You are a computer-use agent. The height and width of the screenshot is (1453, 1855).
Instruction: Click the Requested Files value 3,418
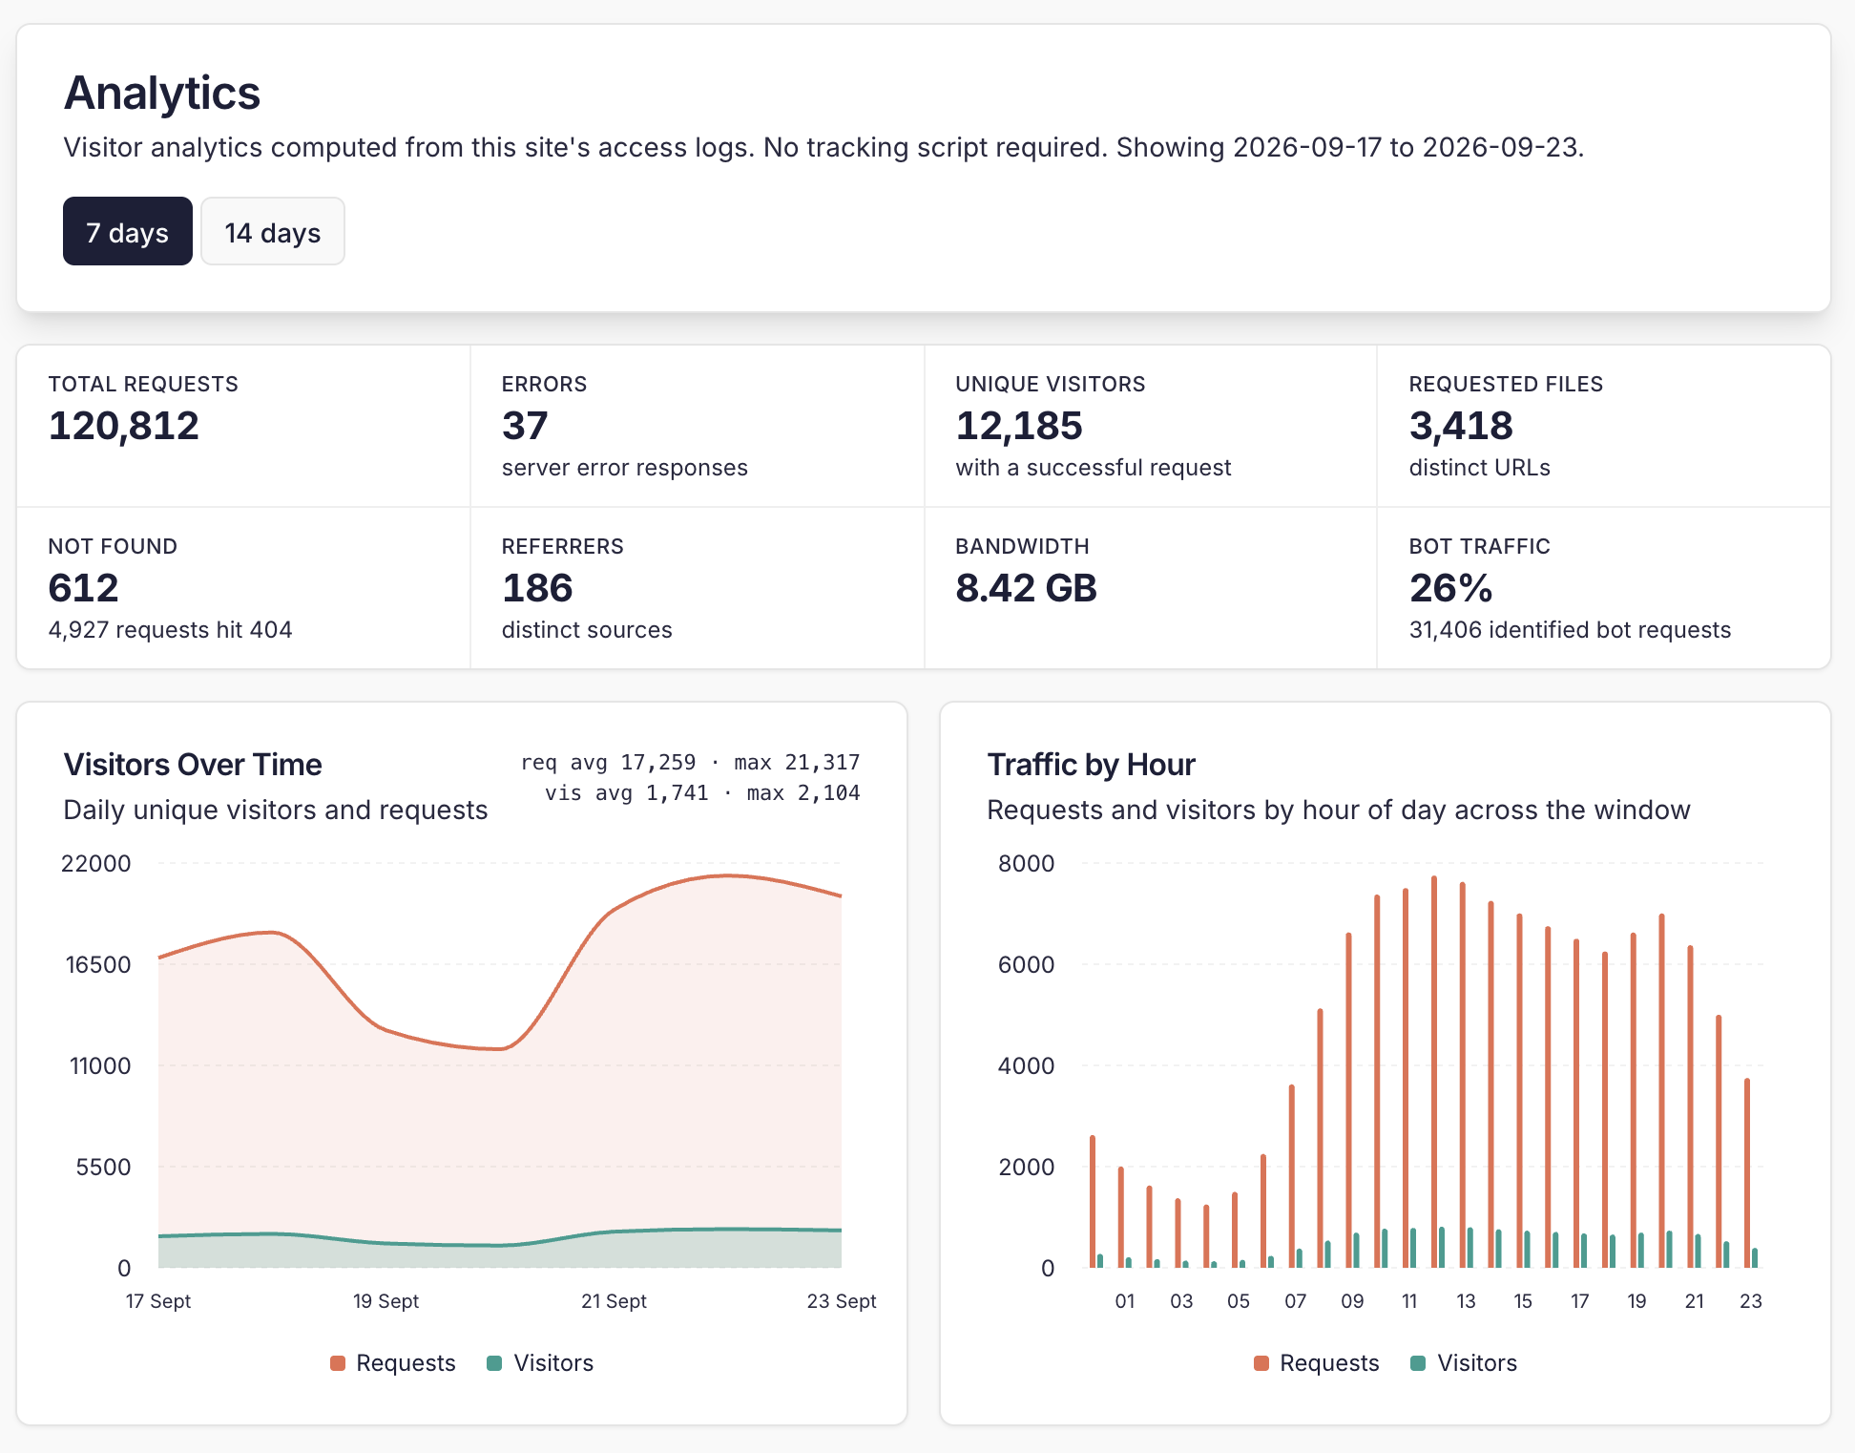coord(1461,426)
